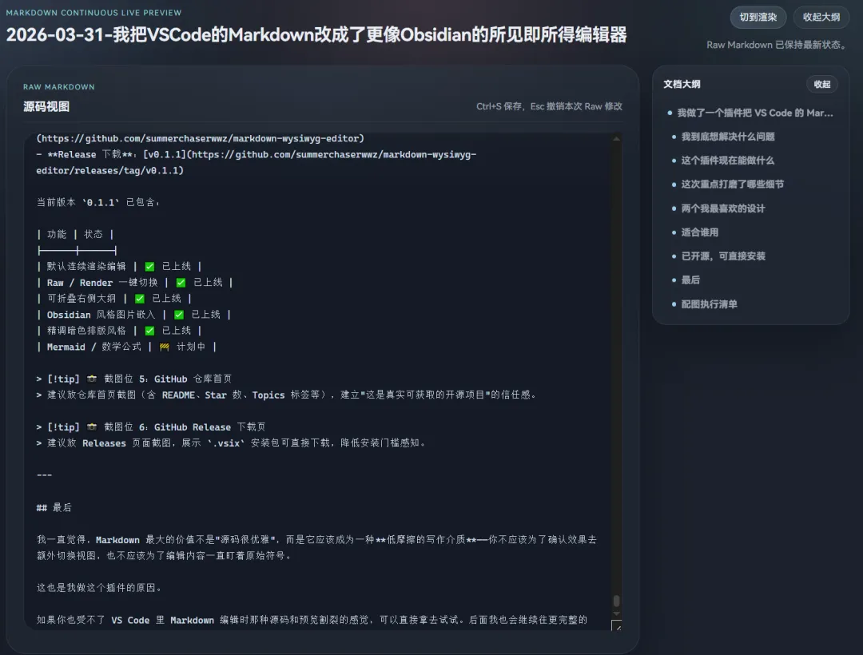Jump to outline entry 已开源，可直接安装
The image size is (863, 655).
point(723,256)
